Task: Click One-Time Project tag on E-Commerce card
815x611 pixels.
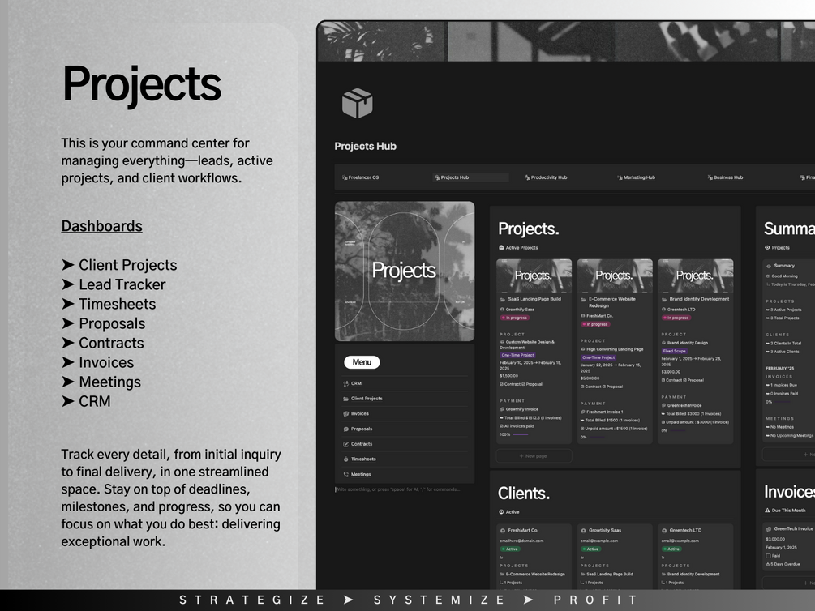Action: (x=598, y=357)
